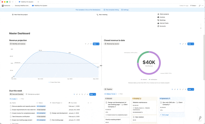Viewport: 205px width, 124px height.
Task: Click search icon in Due this week toolbar
Action: [82, 94]
